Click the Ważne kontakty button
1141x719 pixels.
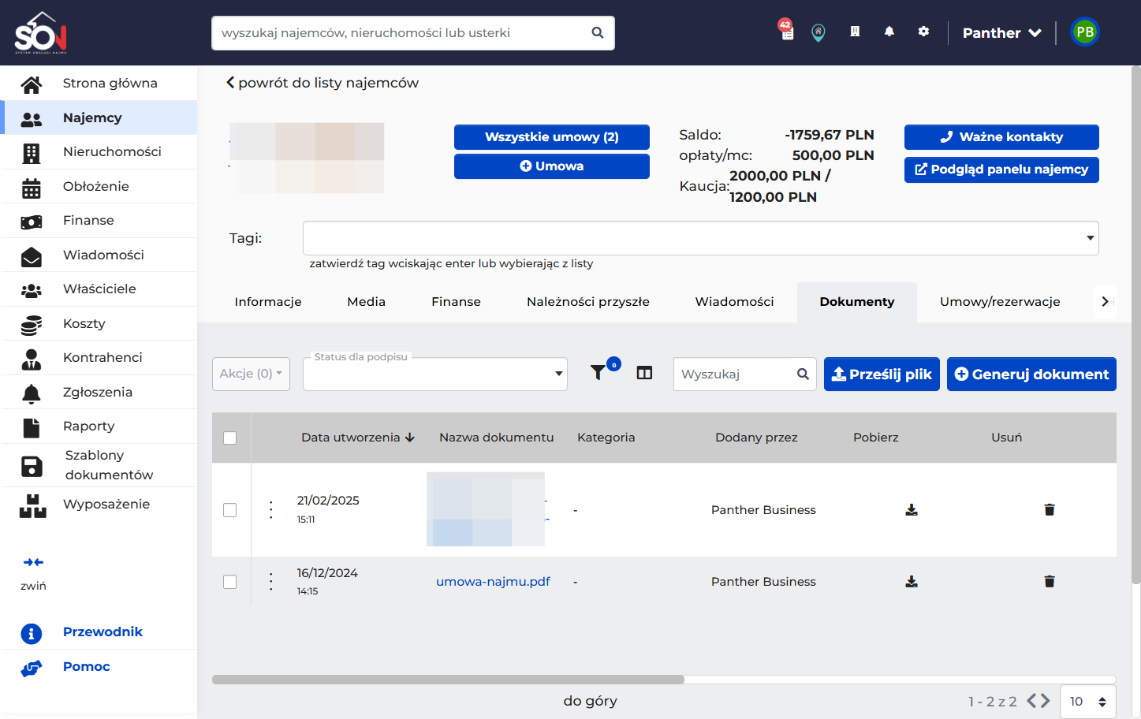click(x=1001, y=137)
